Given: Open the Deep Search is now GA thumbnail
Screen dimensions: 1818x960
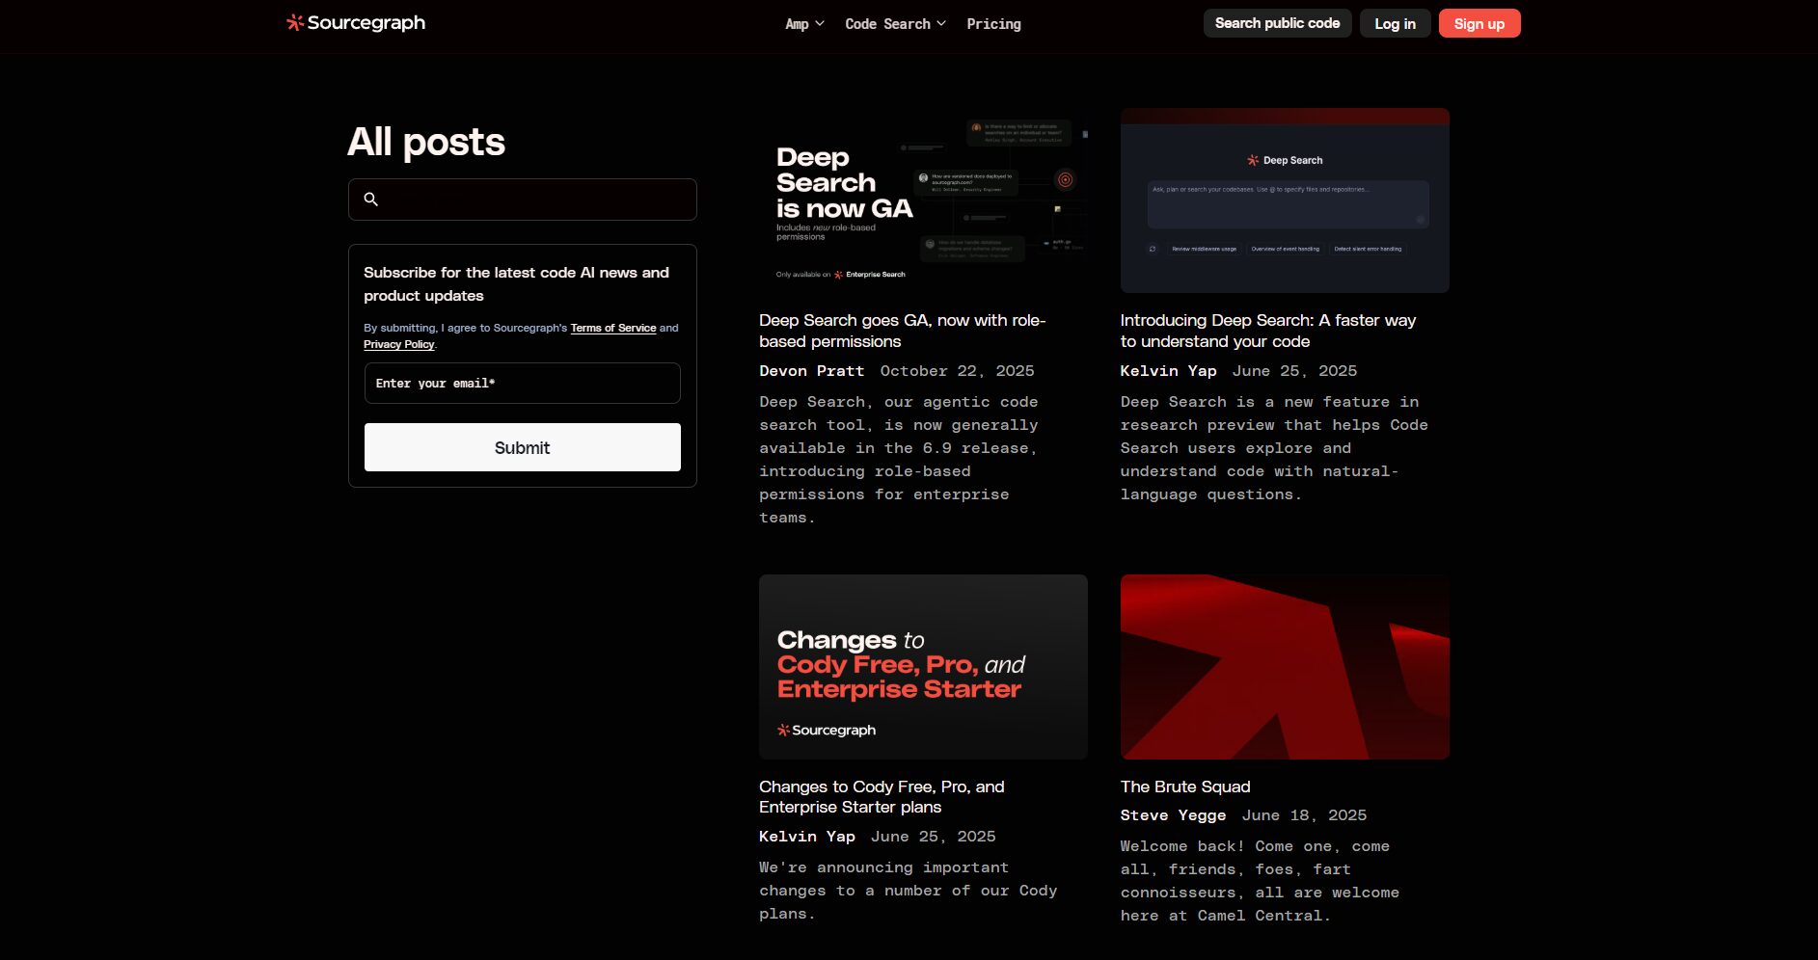Looking at the screenshot, I should tap(923, 200).
